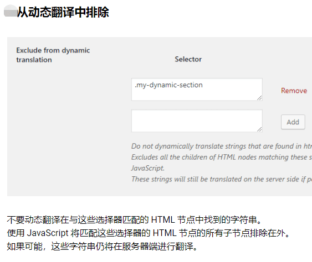Click the "Excludes all the children" description line
The image size is (312, 262).
point(222,158)
